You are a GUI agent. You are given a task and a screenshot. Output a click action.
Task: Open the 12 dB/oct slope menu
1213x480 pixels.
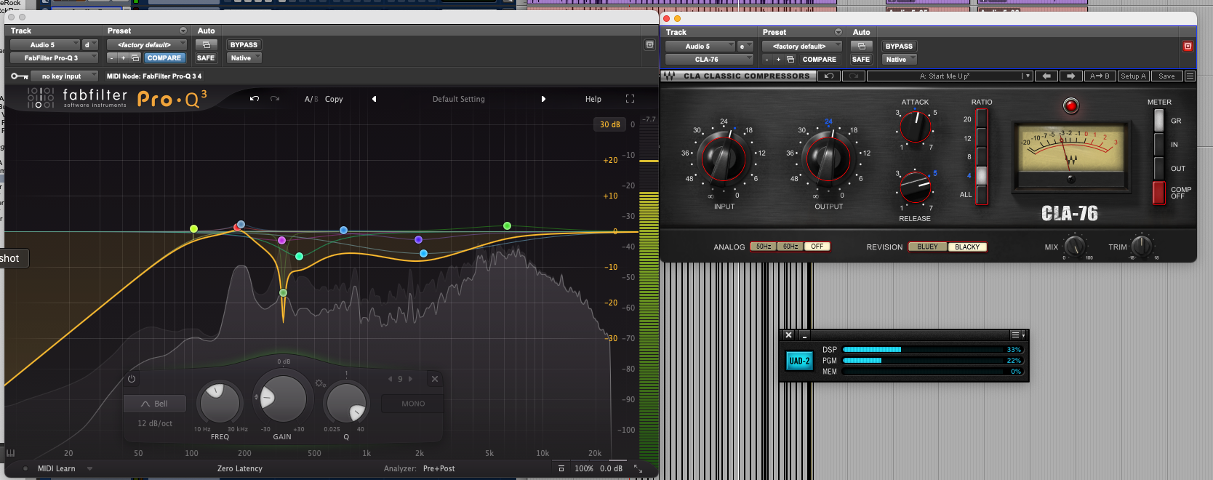point(155,423)
